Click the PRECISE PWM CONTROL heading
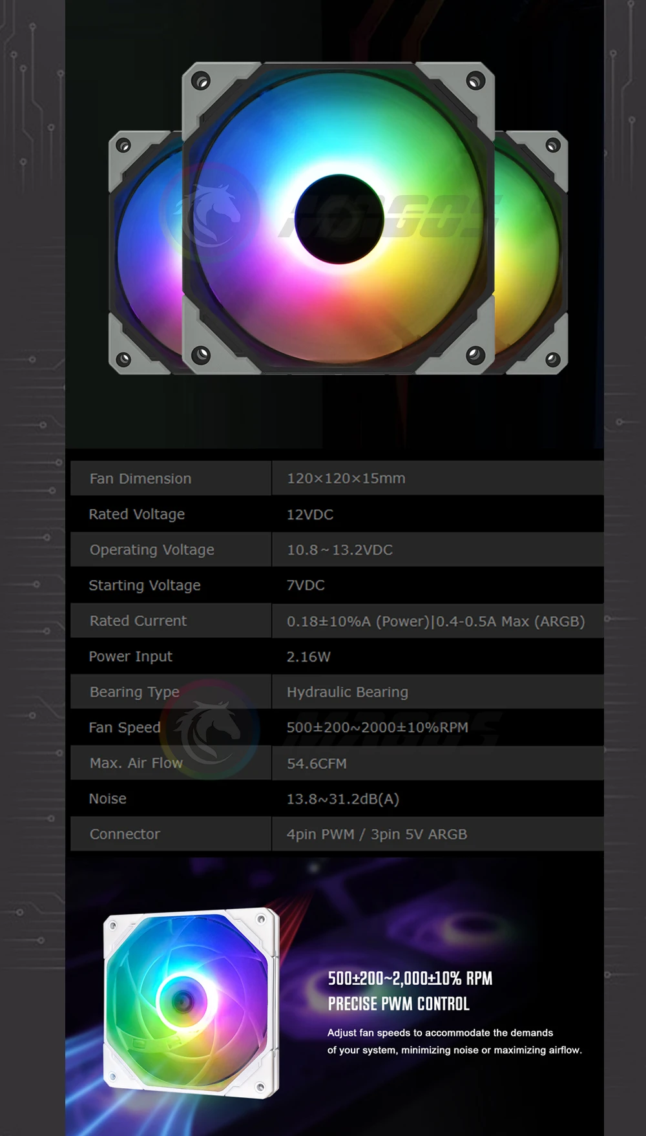 [398, 1004]
